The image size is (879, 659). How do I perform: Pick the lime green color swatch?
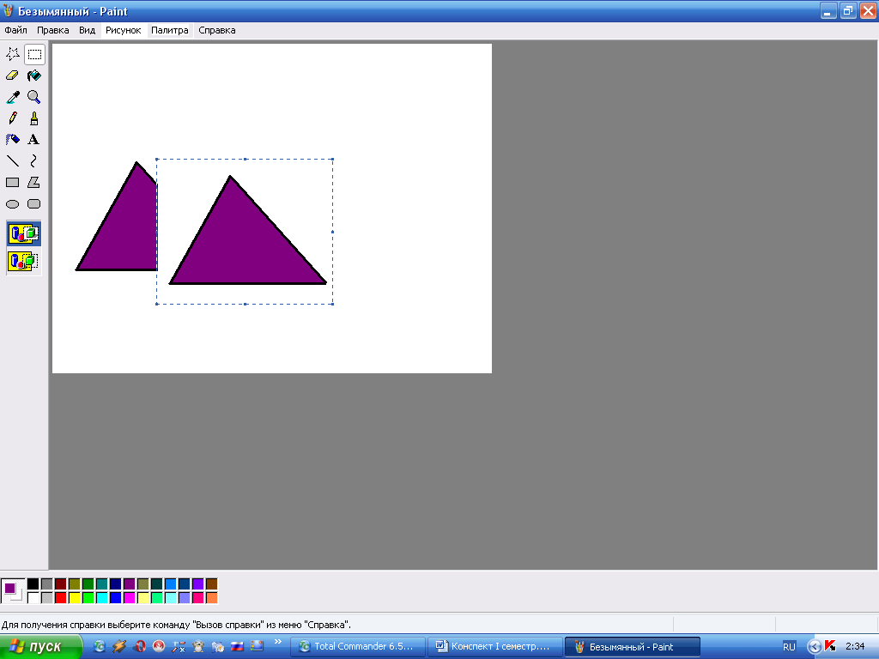coord(88,598)
